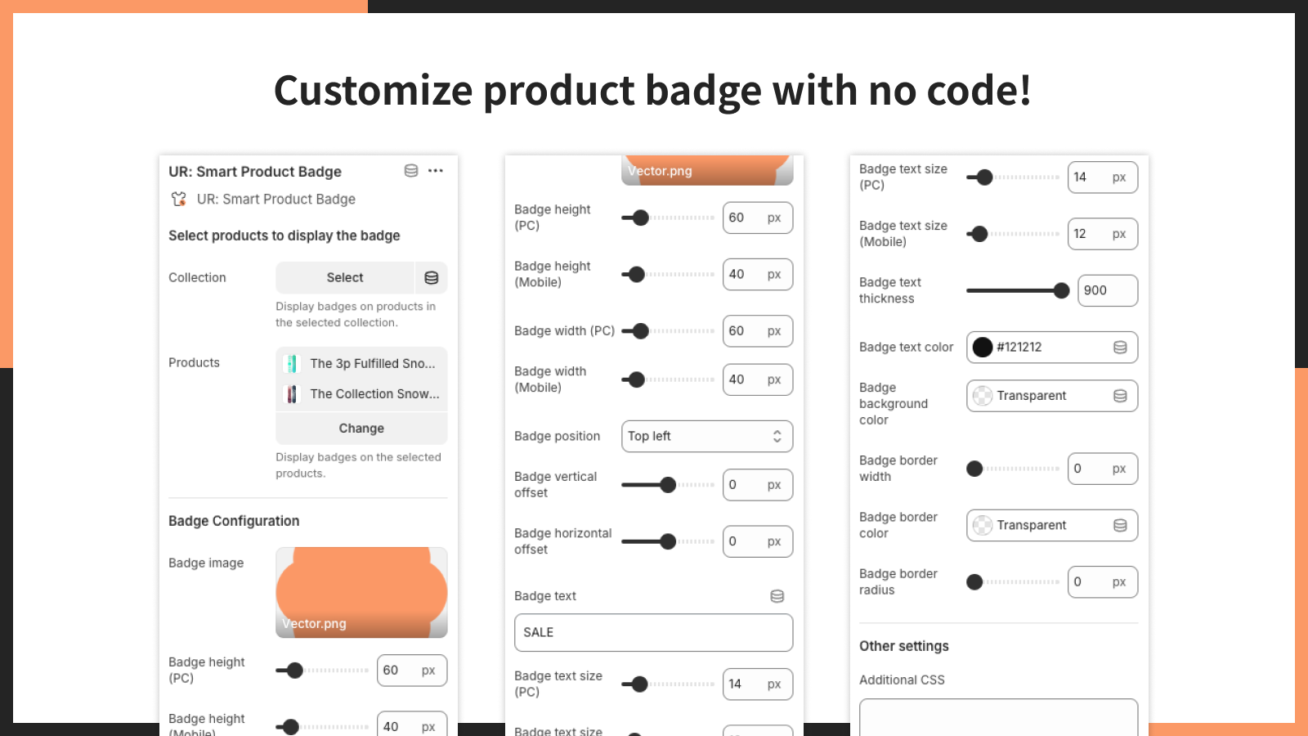Click database icon in Badge border color field
This screenshot has width=1308, height=736.
(x=1120, y=525)
